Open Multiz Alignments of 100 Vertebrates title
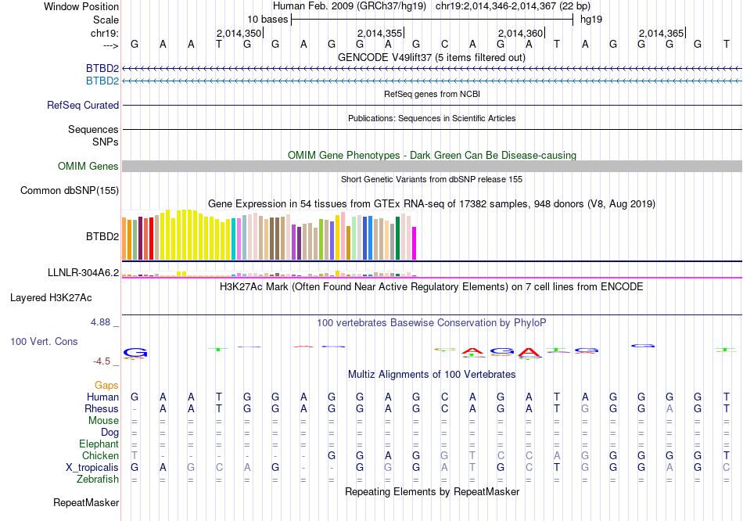Viewport: 743px width, 521px height. 432,375
